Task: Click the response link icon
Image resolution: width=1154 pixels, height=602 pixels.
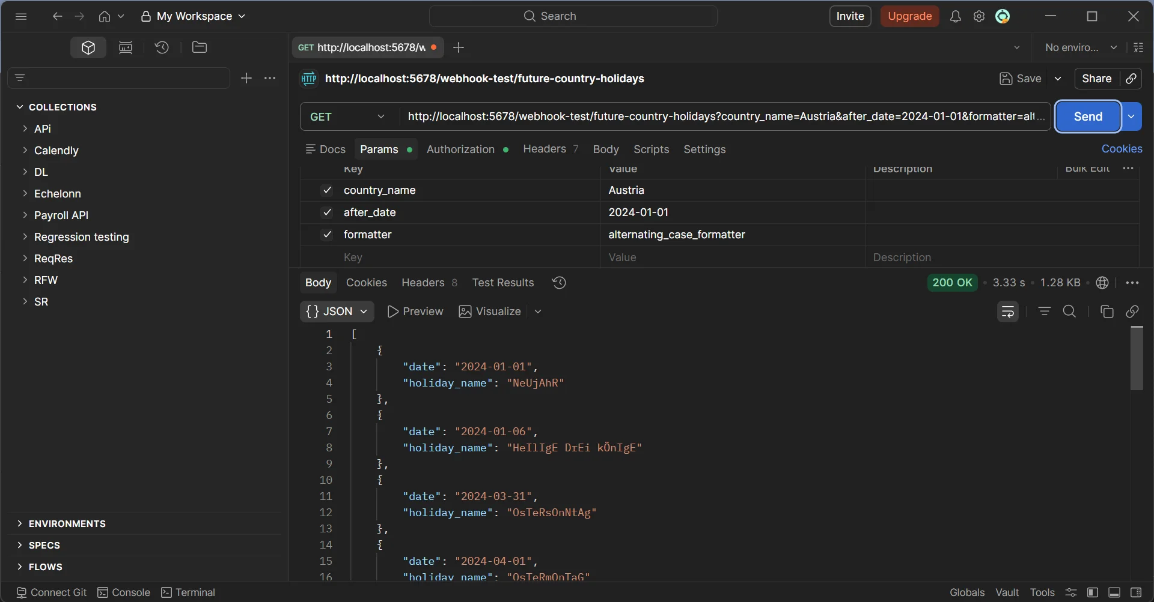Action: [1132, 312]
